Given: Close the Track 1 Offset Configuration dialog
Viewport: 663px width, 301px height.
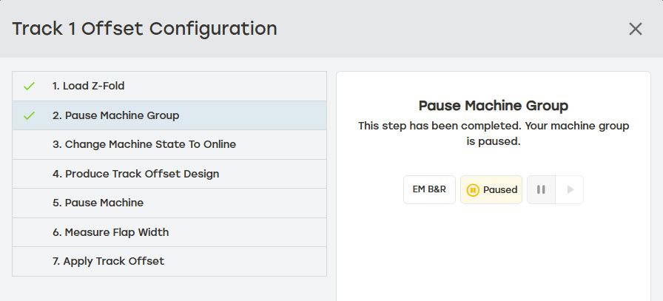Looking at the screenshot, I should point(635,29).
